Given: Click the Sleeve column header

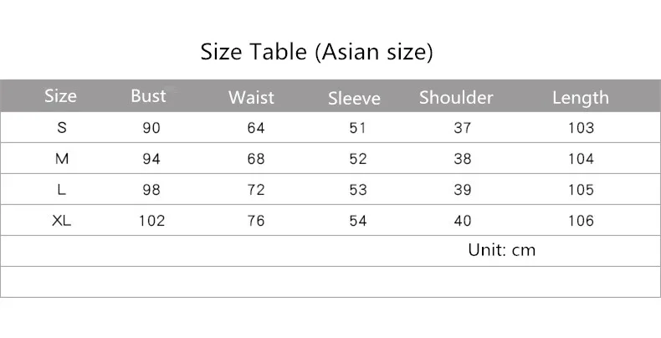Looking at the screenshot, I should coord(354,98).
